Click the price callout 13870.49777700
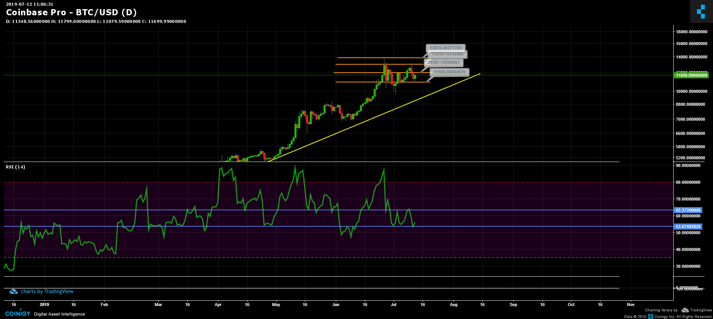The height and width of the screenshot is (319, 713). (x=446, y=48)
